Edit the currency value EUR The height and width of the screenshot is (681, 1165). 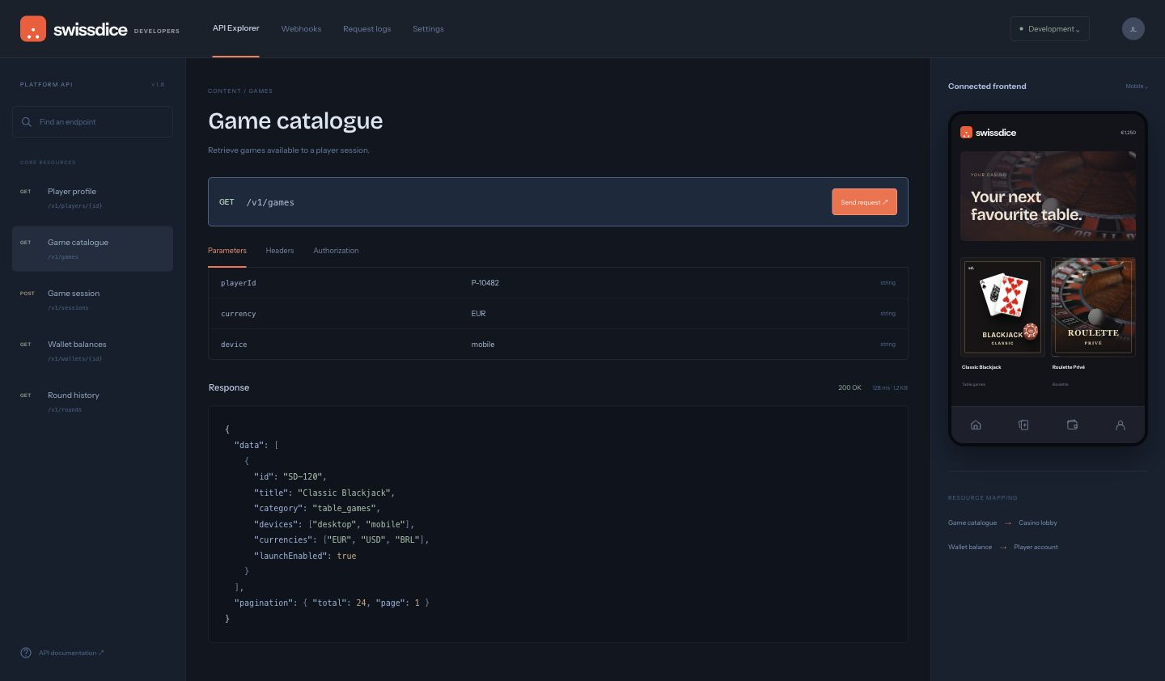[x=478, y=314]
